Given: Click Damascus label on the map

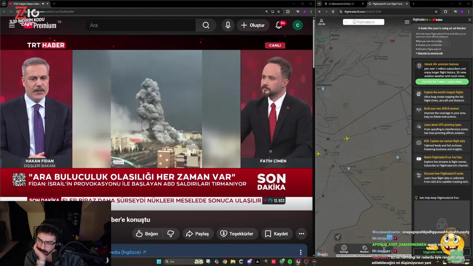Looking at the screenshot, I should tap(324, 85).
